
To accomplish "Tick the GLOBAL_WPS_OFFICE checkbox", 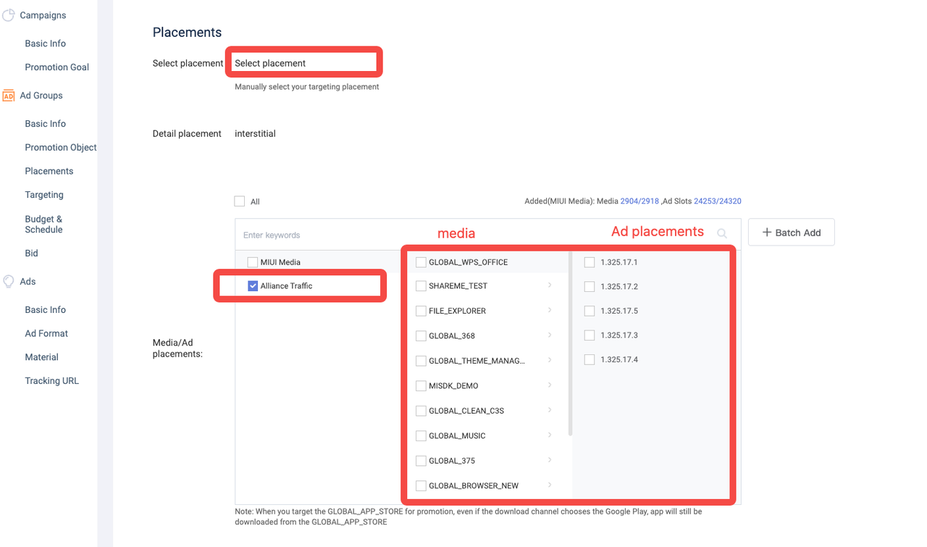I will point(421,262).
